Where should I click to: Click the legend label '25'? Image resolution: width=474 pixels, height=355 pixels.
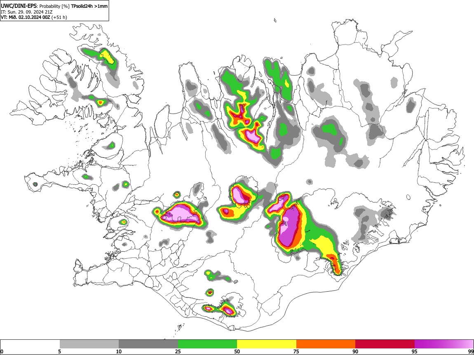click(178, 351)
